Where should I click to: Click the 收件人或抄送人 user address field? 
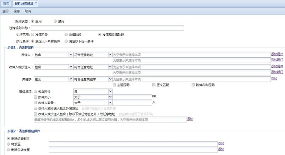tap(192, 67)
